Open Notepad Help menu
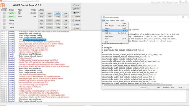 tap(122, 21)
